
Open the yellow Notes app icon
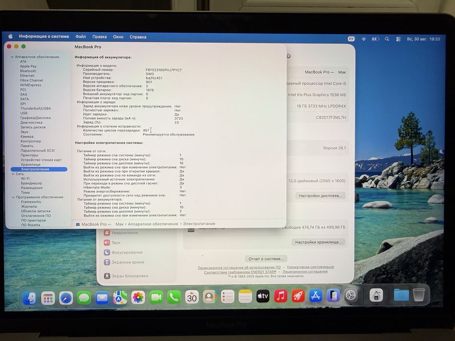coord(245,297)
